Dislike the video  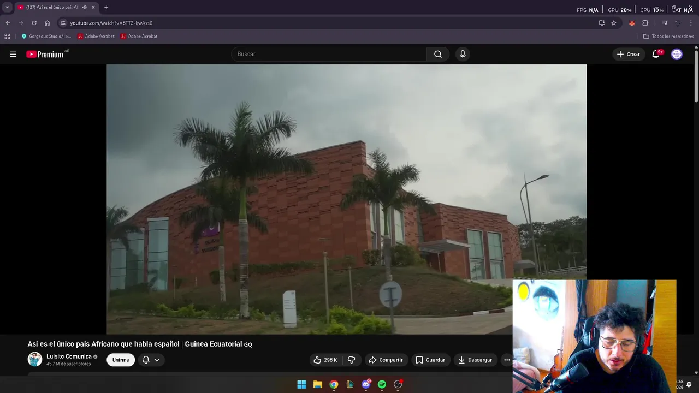pos(351,360)
